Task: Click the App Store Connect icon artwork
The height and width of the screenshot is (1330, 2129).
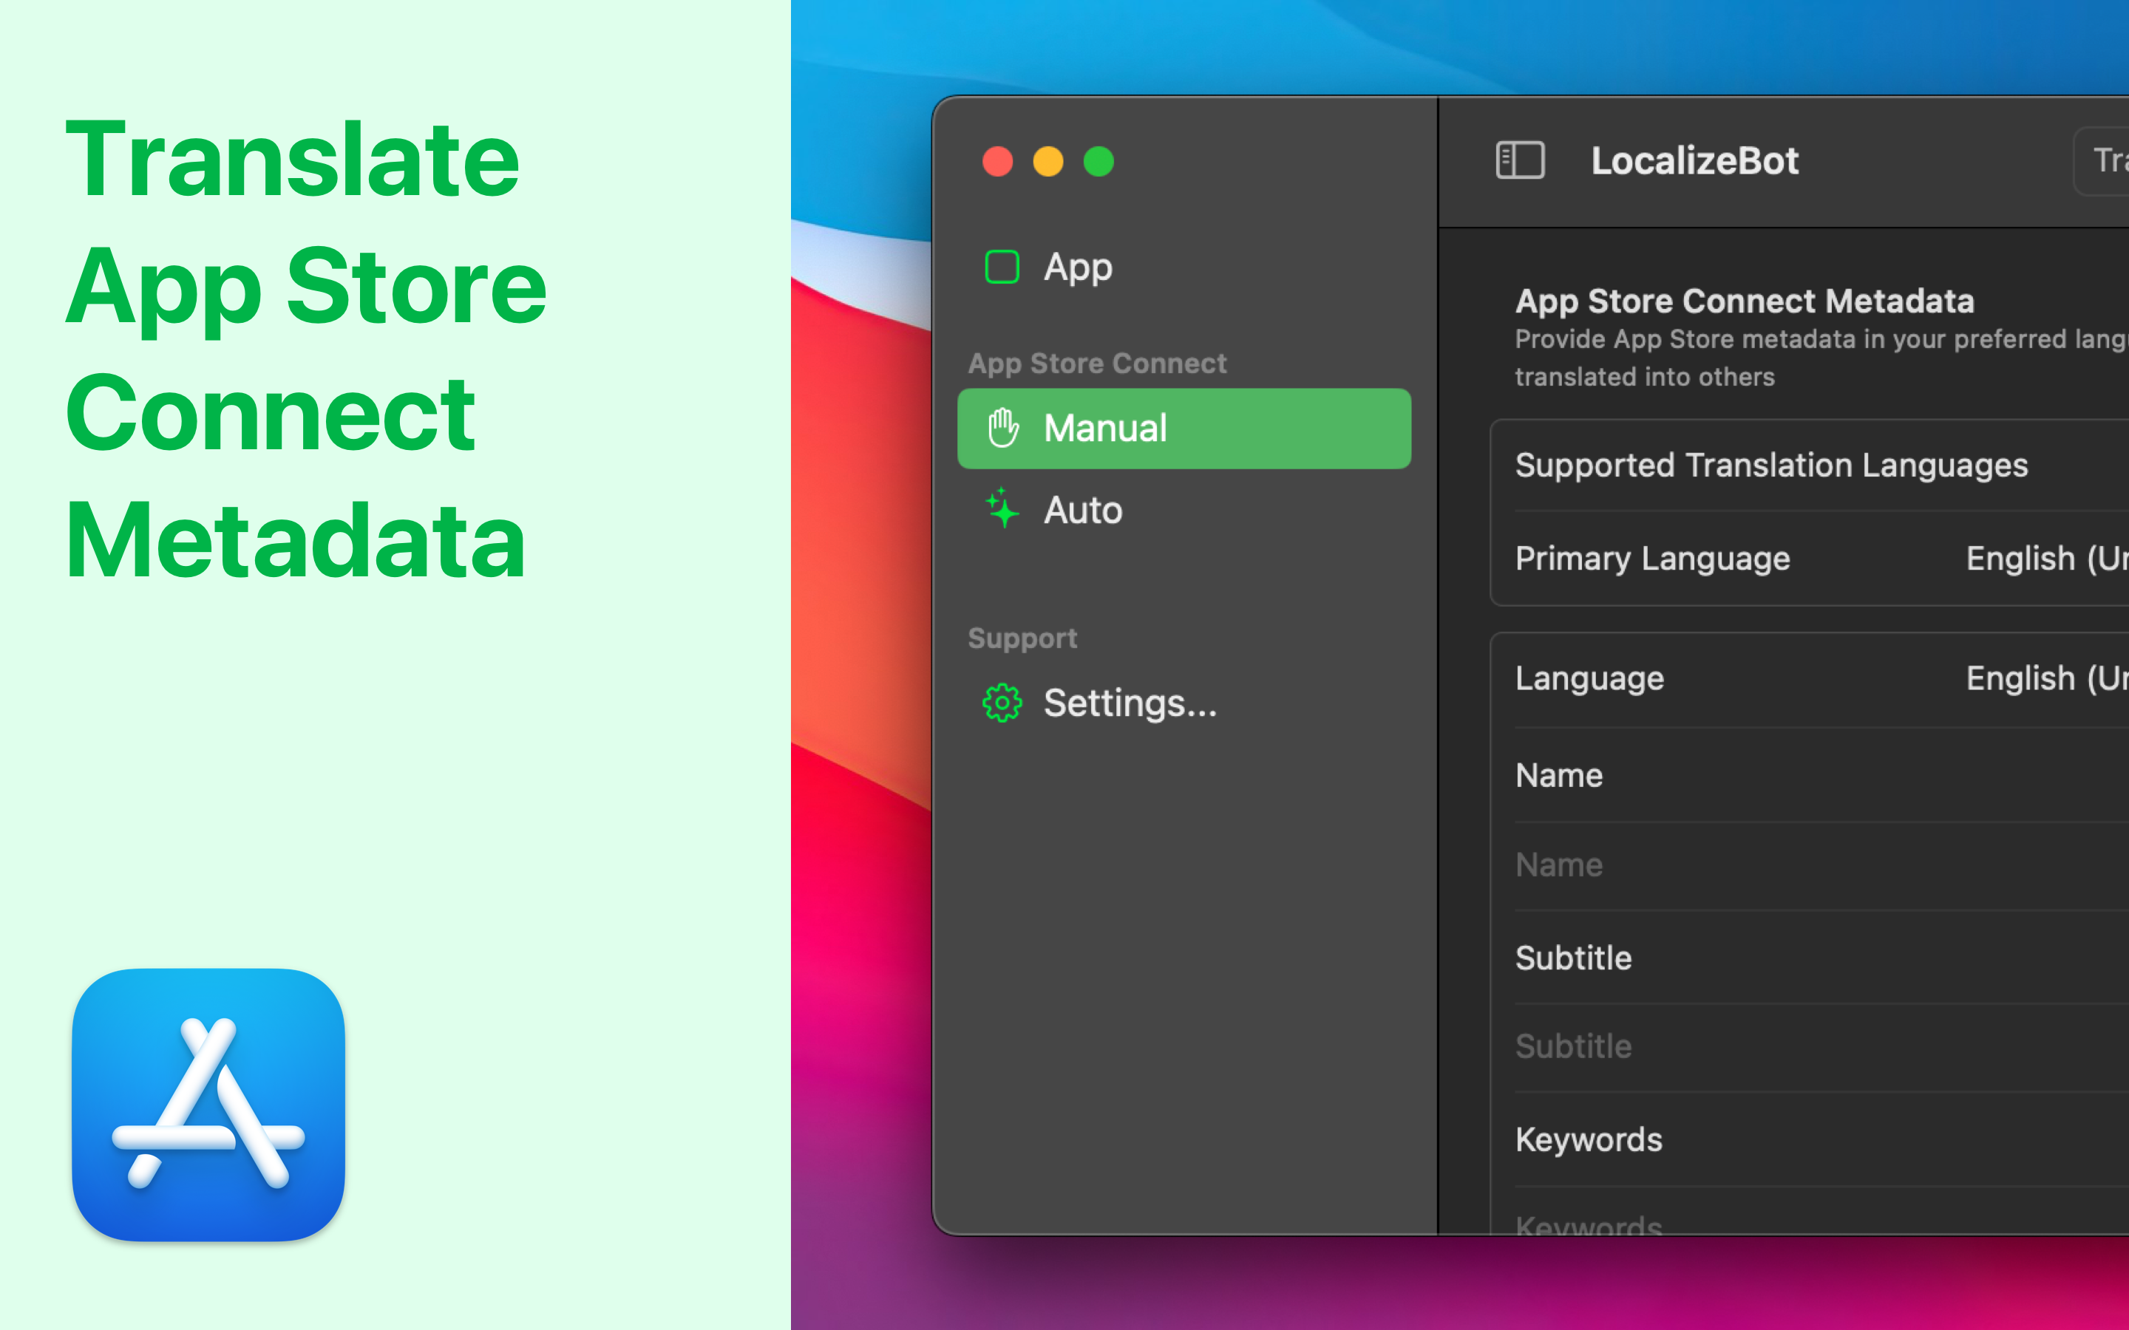Action: pos(208,1105)
